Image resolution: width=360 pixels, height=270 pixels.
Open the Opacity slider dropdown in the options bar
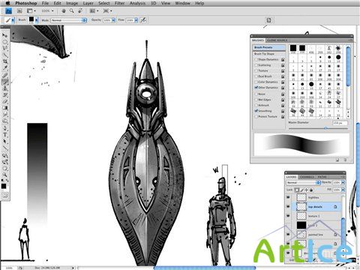pos(113,20)
